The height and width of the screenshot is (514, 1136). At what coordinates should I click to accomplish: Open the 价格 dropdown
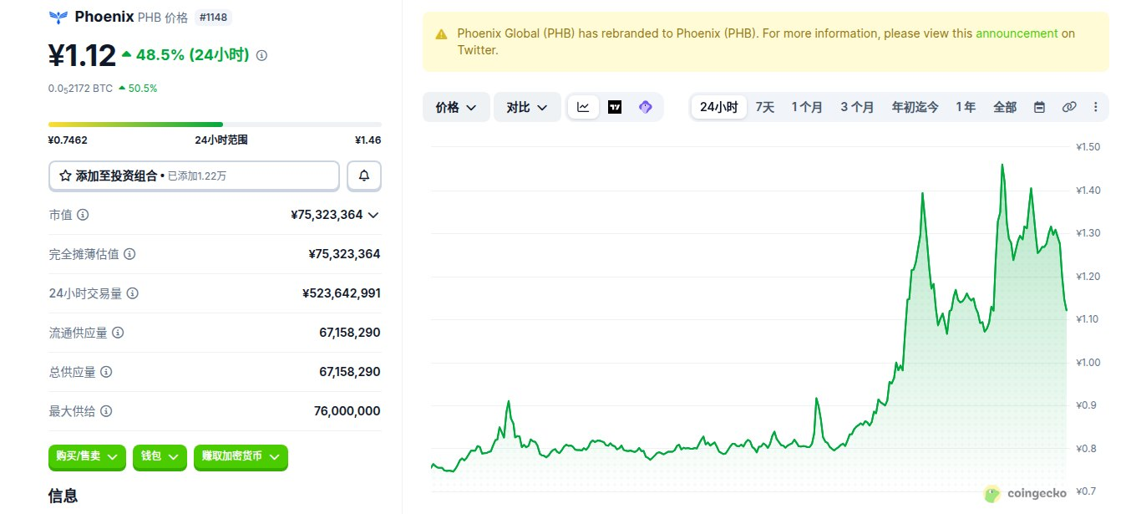[456, 107]
